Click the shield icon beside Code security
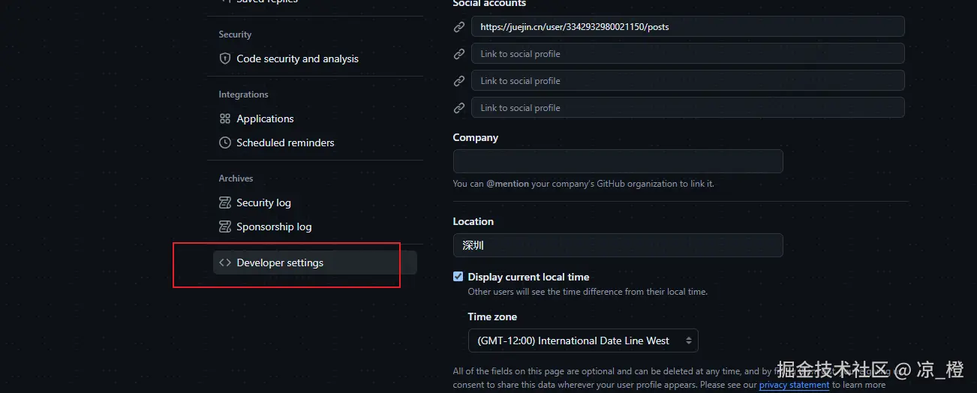The height and width of the screenshot is (393, 977). pyautogui.click(x=224, y=58)
